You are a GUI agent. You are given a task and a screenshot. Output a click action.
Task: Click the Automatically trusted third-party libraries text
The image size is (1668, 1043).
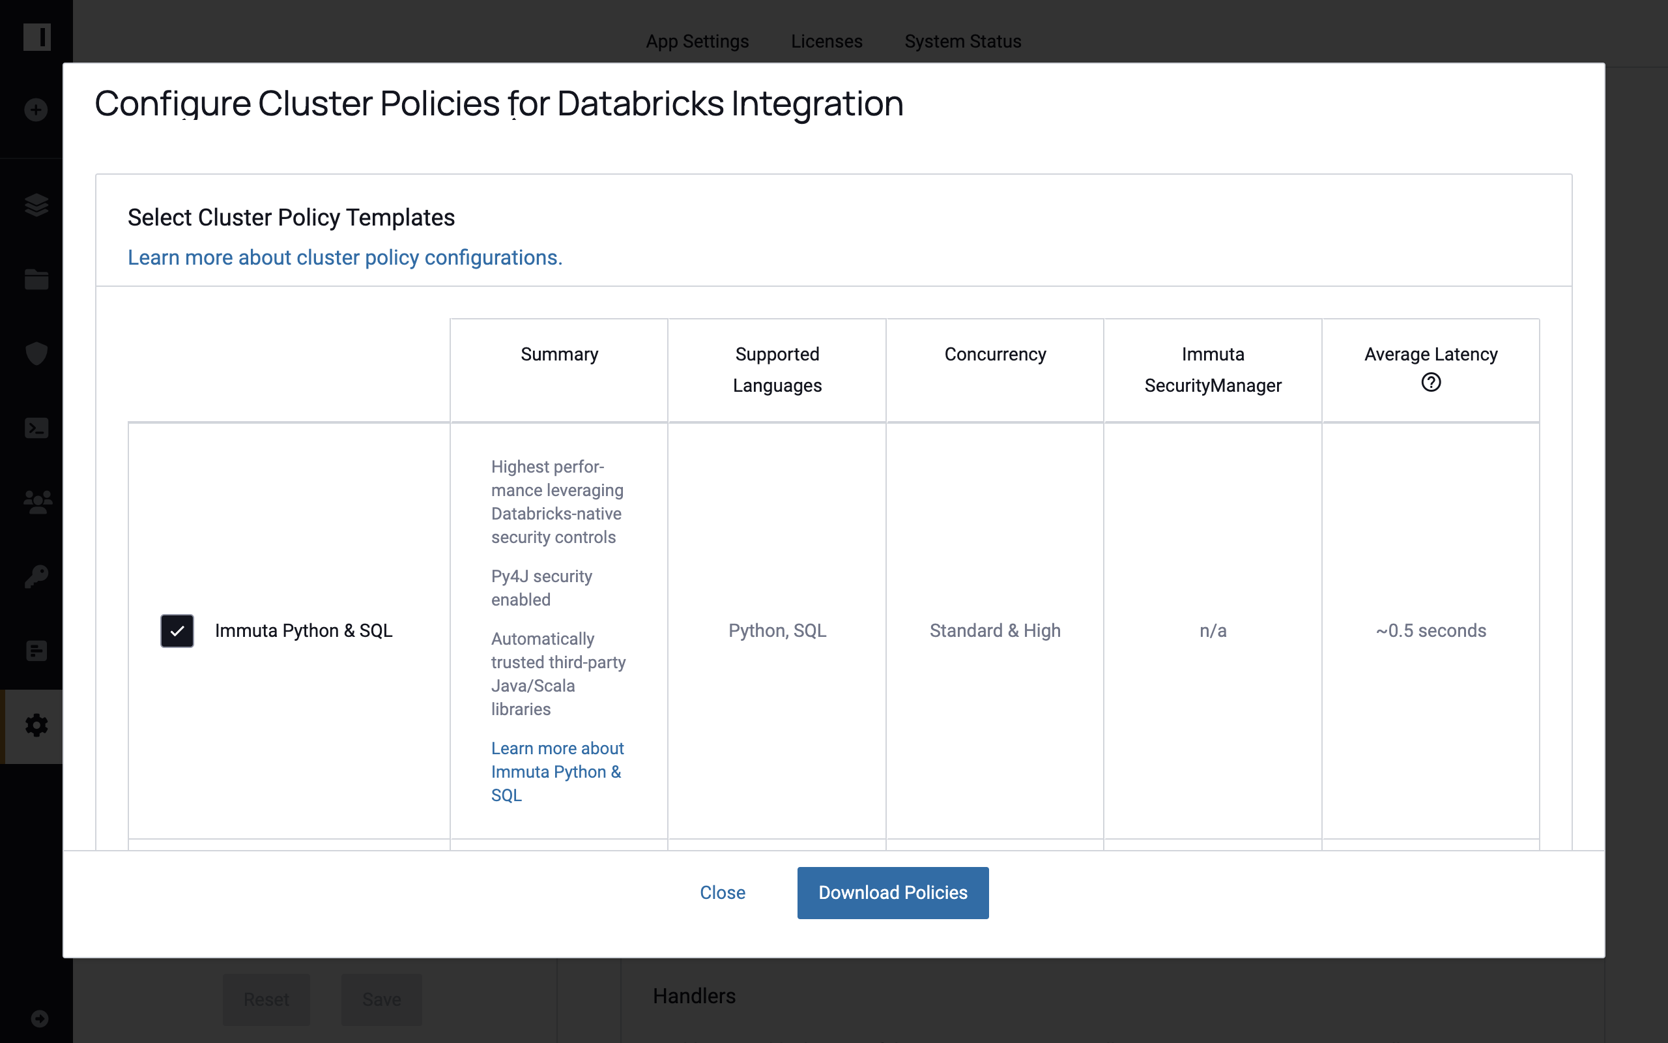pos(558,674)
